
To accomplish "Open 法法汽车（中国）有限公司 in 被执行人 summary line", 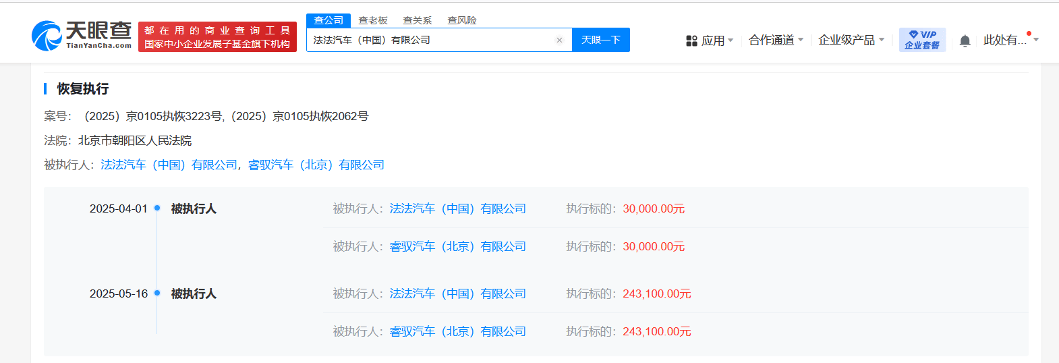I will tap(169, 165).
